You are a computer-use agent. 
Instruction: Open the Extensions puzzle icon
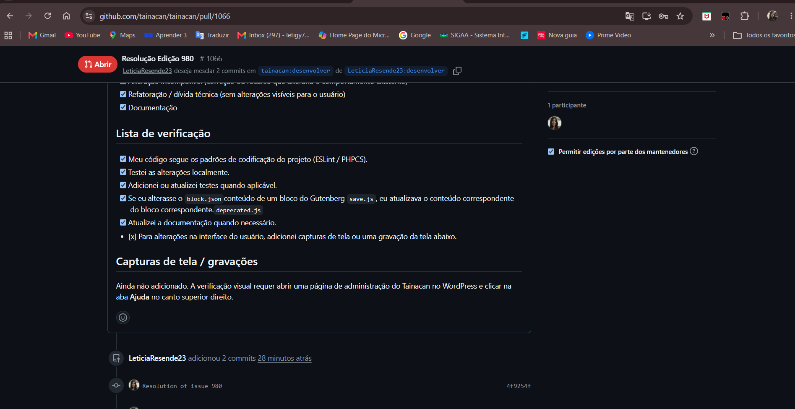coord(745,16)
